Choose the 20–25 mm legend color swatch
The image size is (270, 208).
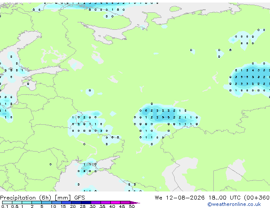pyautogui.click(x=76, y=202)
